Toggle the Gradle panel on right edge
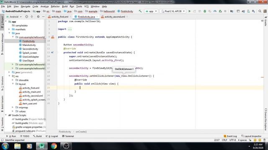 click(x=265, y=21)
